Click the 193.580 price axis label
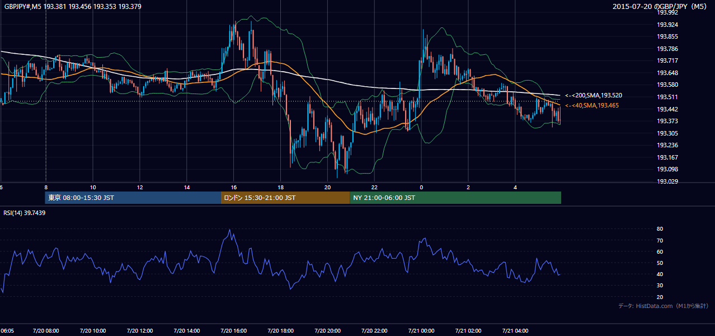The image size is (715, 336). (667, 85)
